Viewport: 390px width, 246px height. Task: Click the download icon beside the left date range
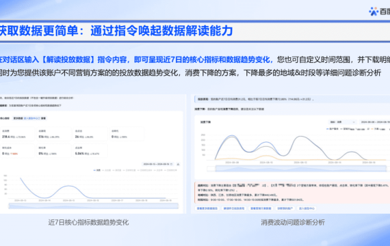(178, 164)
